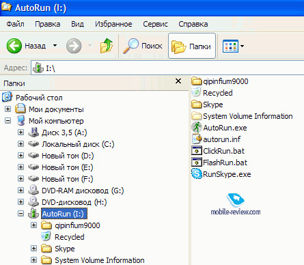The width and height of the screenshot is (304, 265).
Task: Click the Рабочий стол tree label
Action: [39, 98]
